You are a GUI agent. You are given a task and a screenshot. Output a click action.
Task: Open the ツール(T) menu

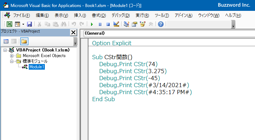[162, 15]
